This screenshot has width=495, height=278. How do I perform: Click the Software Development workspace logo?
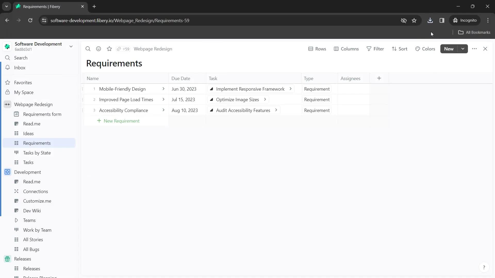point(7,46)
